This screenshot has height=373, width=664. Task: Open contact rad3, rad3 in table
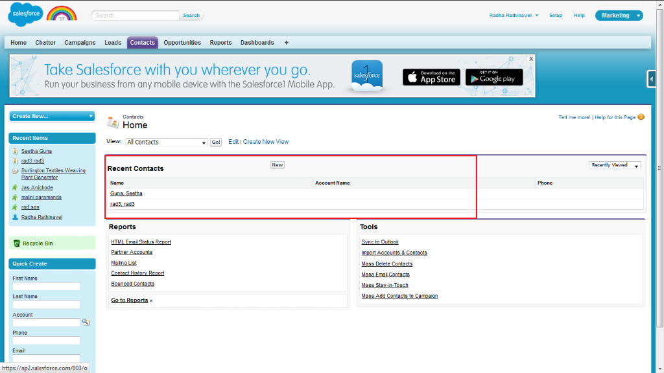123,204
